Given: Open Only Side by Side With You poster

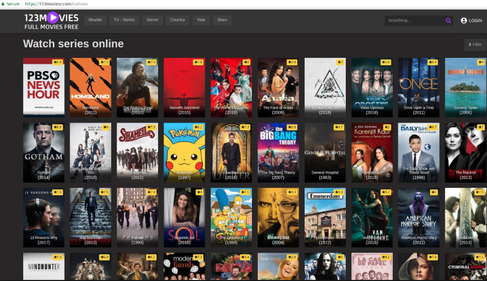Looking at the screenshot, I should pyautogui.click(x=90, y=153).
